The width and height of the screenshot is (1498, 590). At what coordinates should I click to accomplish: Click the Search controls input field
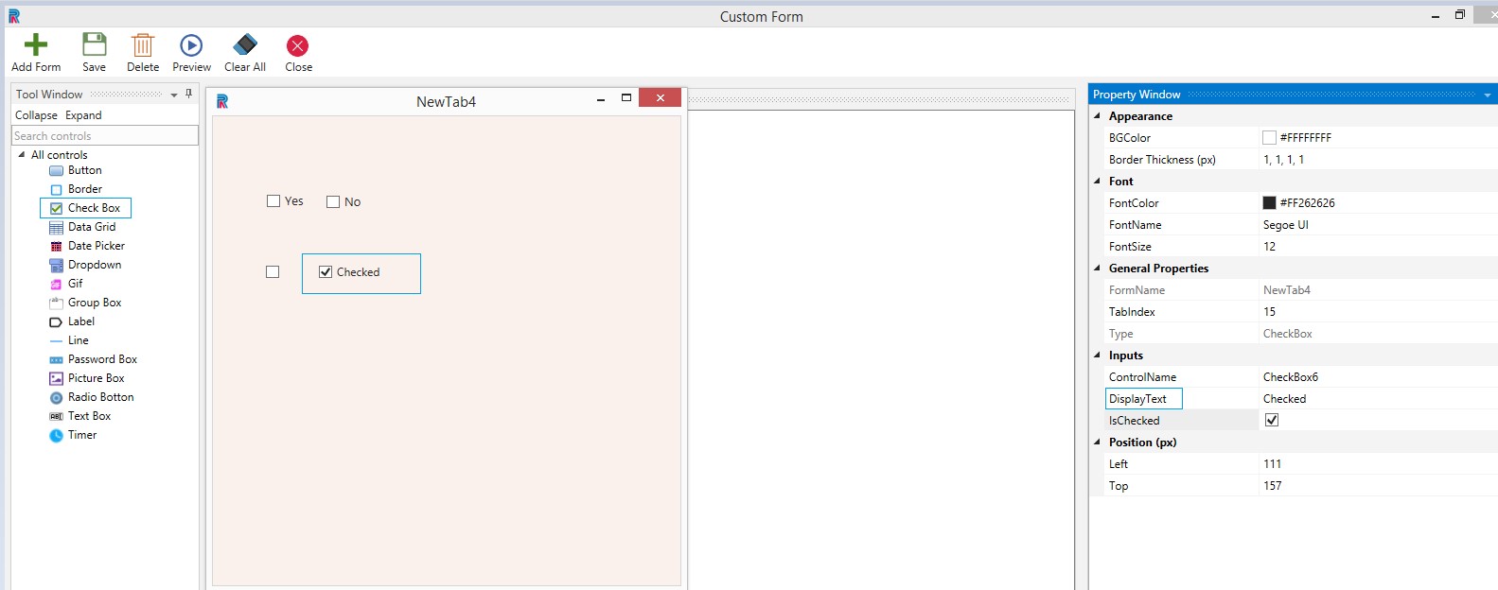[104, 136]
